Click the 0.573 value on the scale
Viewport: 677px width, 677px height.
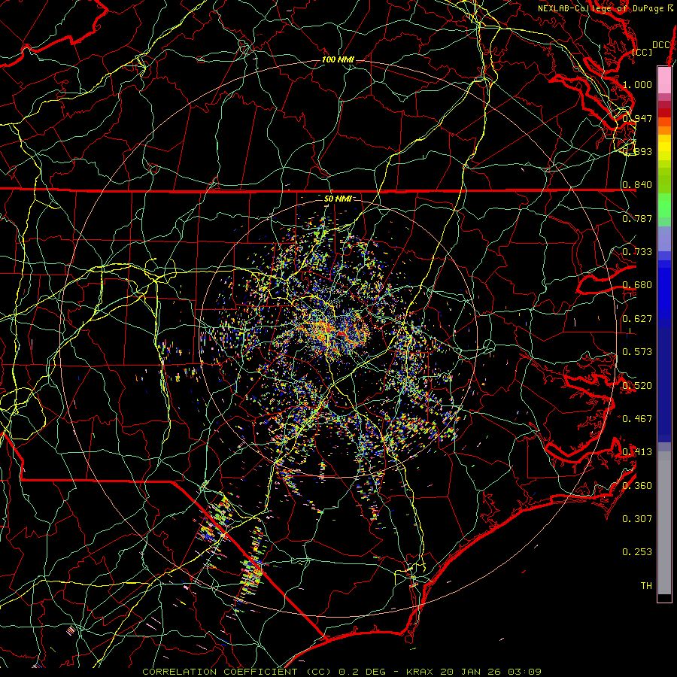[637, 351]
